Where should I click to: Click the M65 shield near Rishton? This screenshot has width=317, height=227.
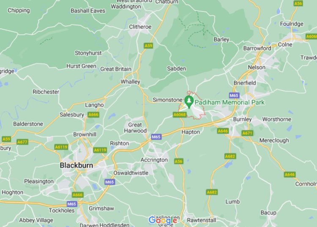pos(156,137)
